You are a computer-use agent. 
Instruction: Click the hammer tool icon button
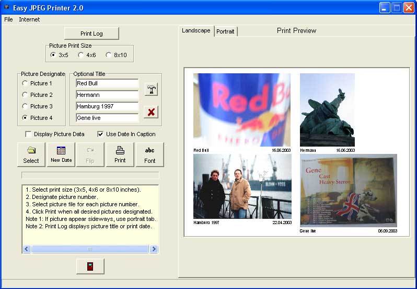[151, 89]
